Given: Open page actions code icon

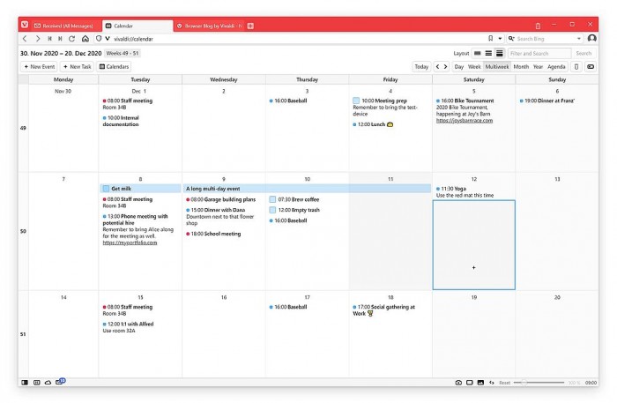Looking at the screenshot, I should pos(492,382).
